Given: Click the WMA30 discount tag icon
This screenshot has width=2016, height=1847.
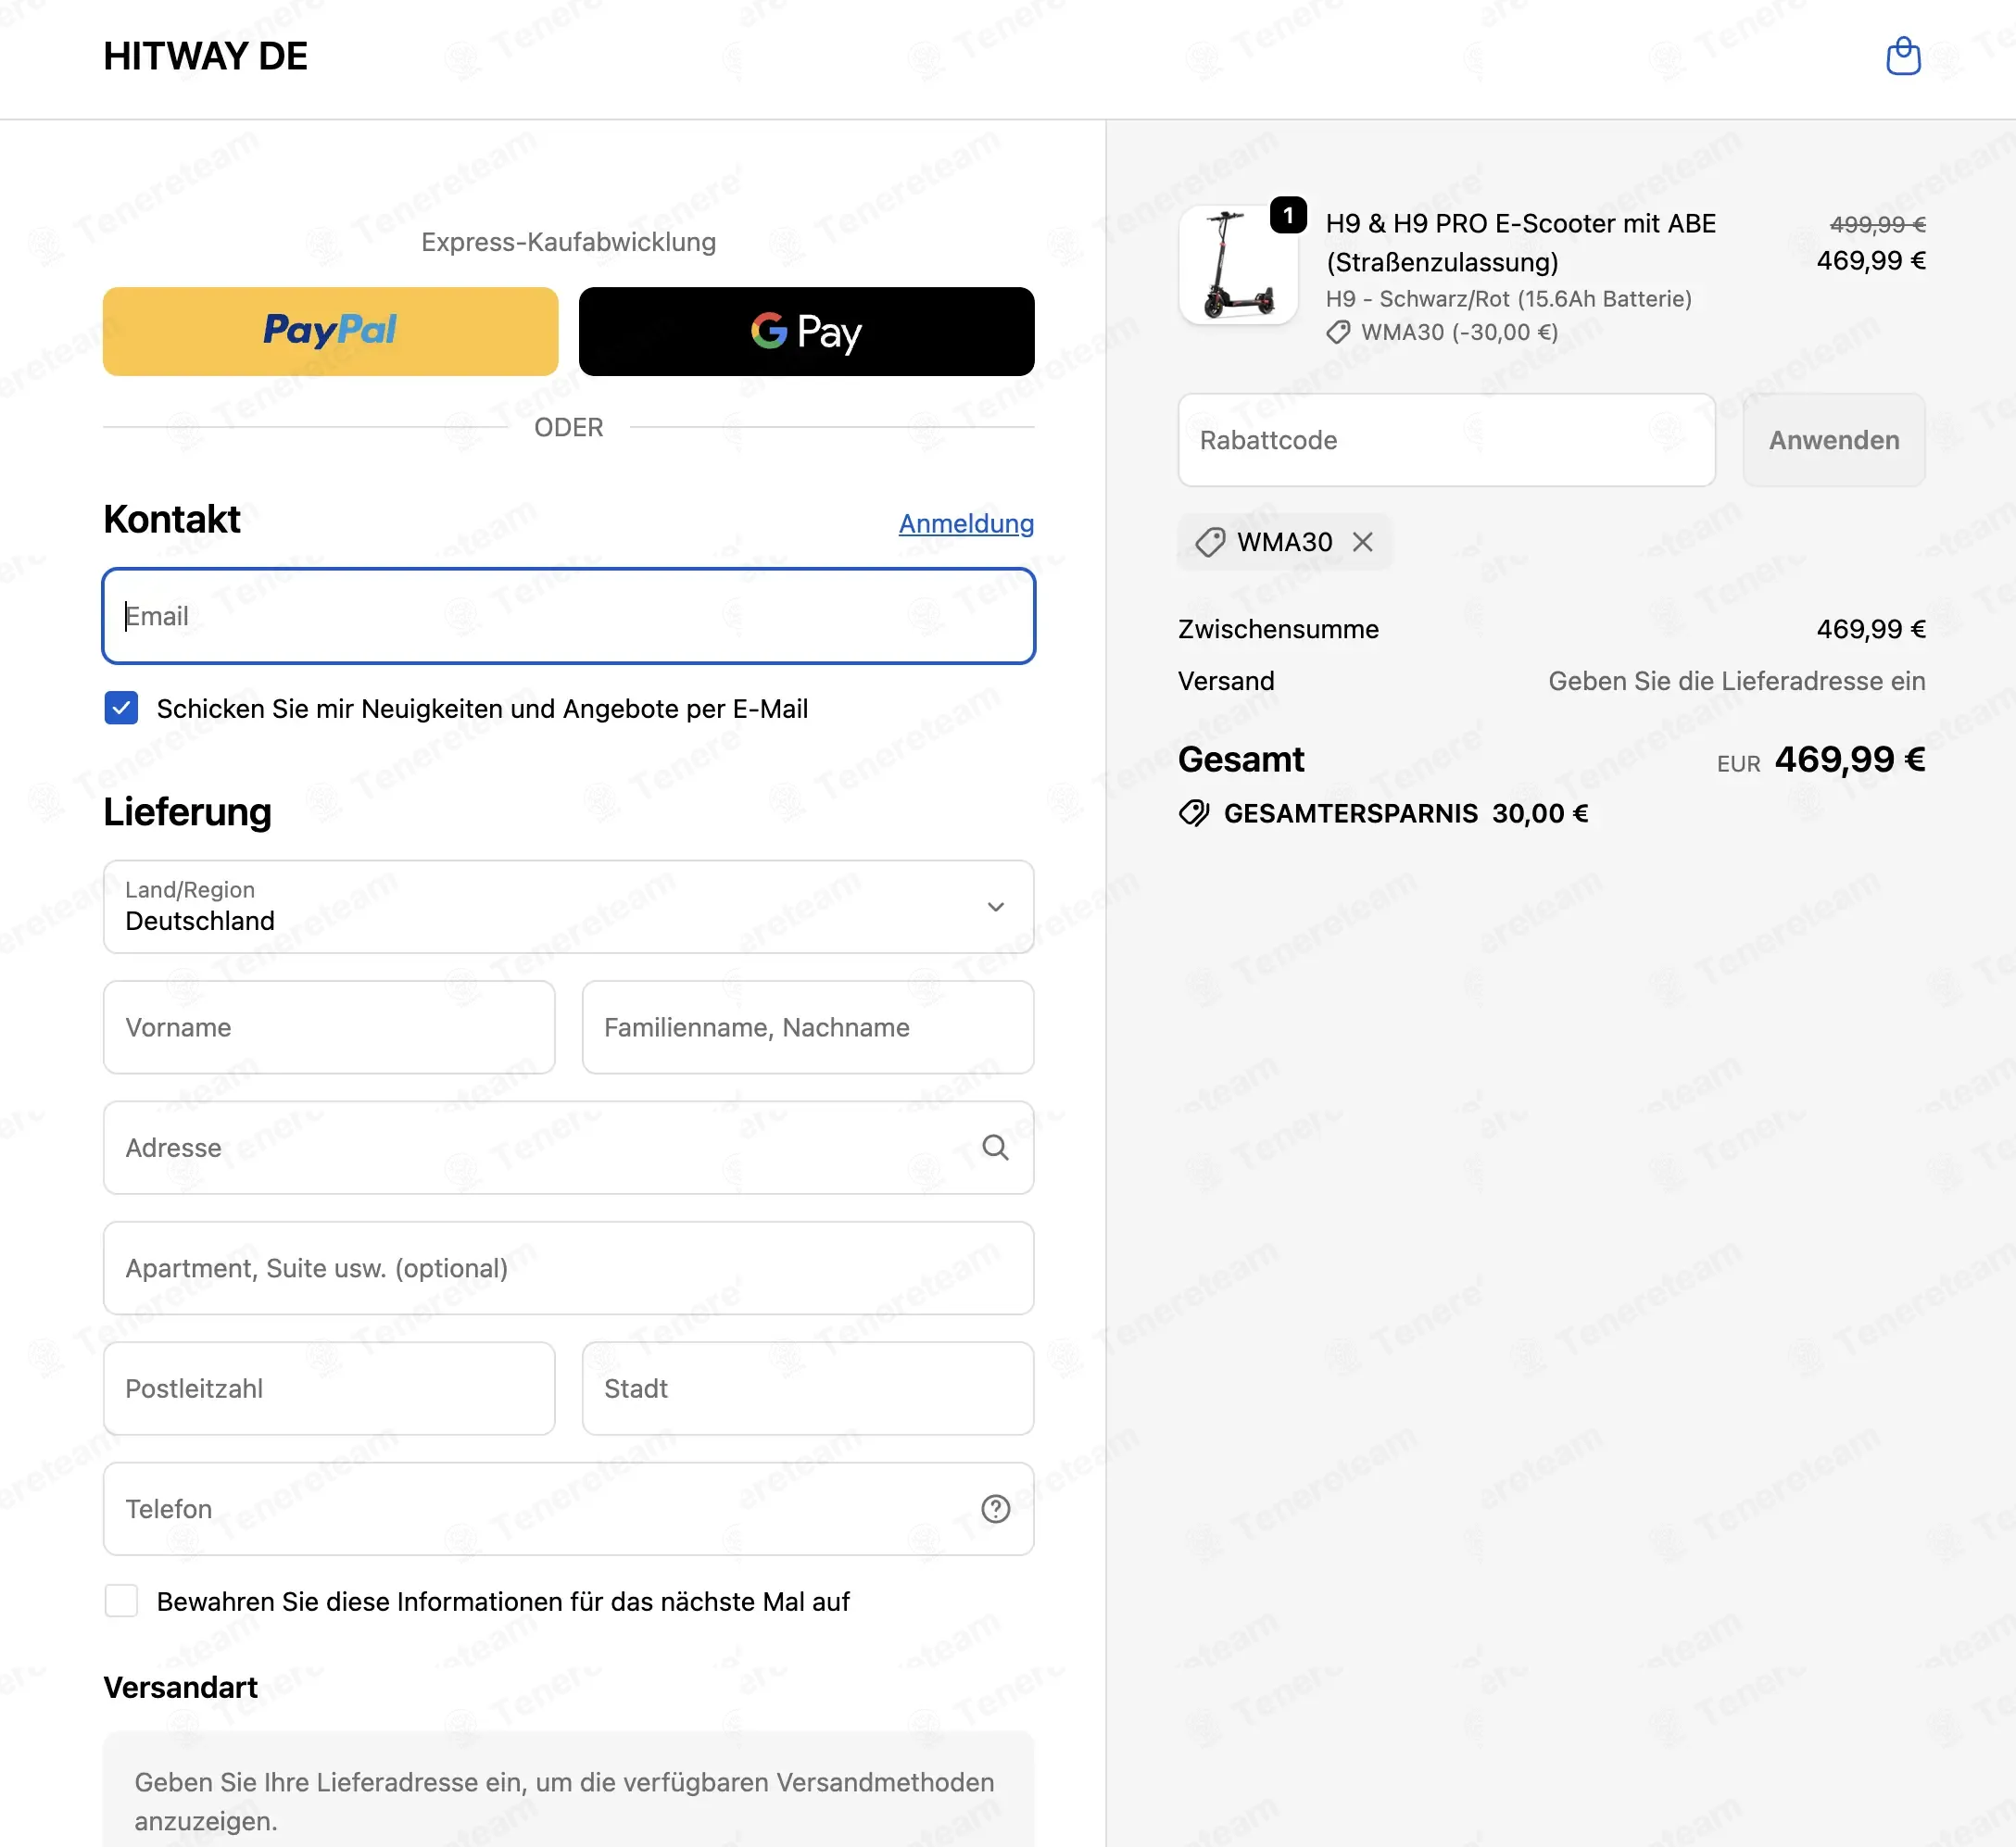Looking at the screenshot, I should coord(1210,542).
